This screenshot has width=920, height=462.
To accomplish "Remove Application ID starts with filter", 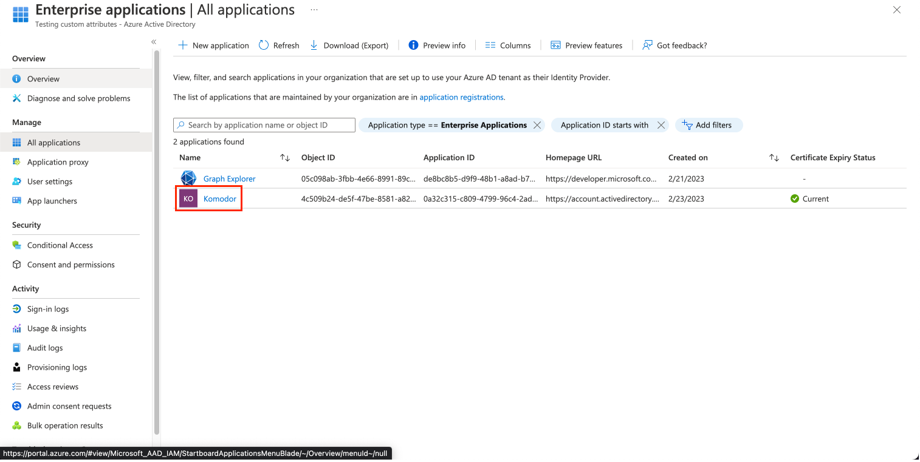I will (662, 125).
